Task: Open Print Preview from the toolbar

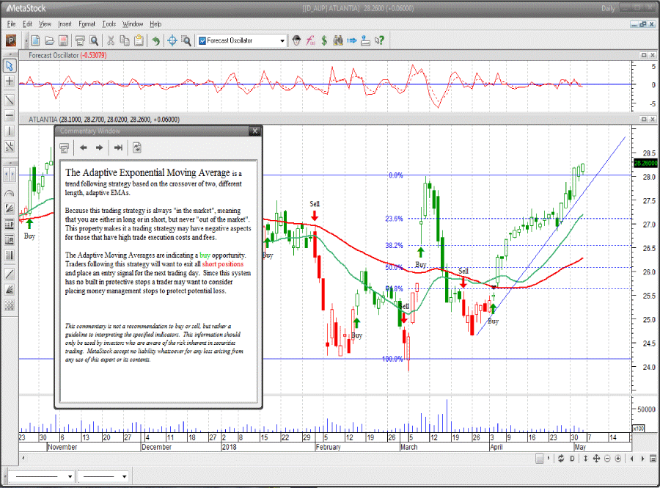Action: 95,40
